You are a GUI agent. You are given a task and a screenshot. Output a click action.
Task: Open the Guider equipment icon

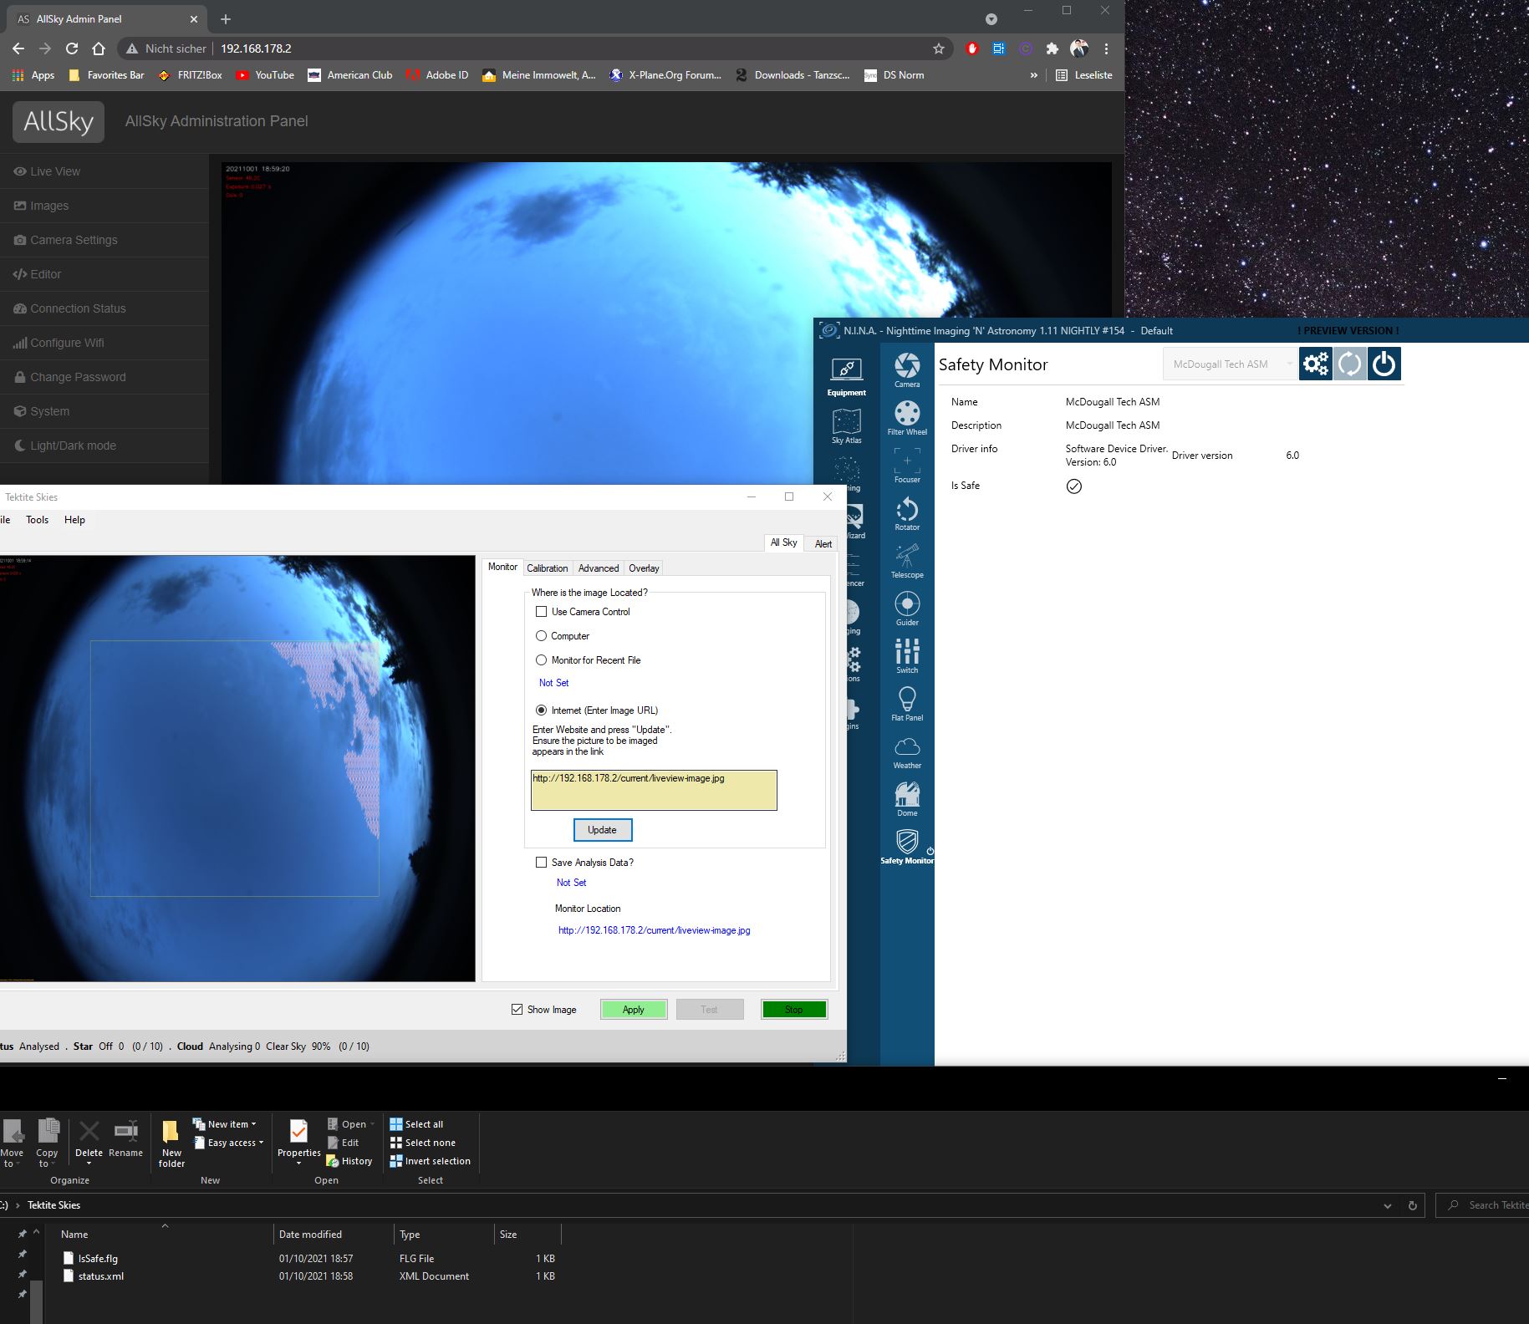pyautogui.click(x=907, y=608)
